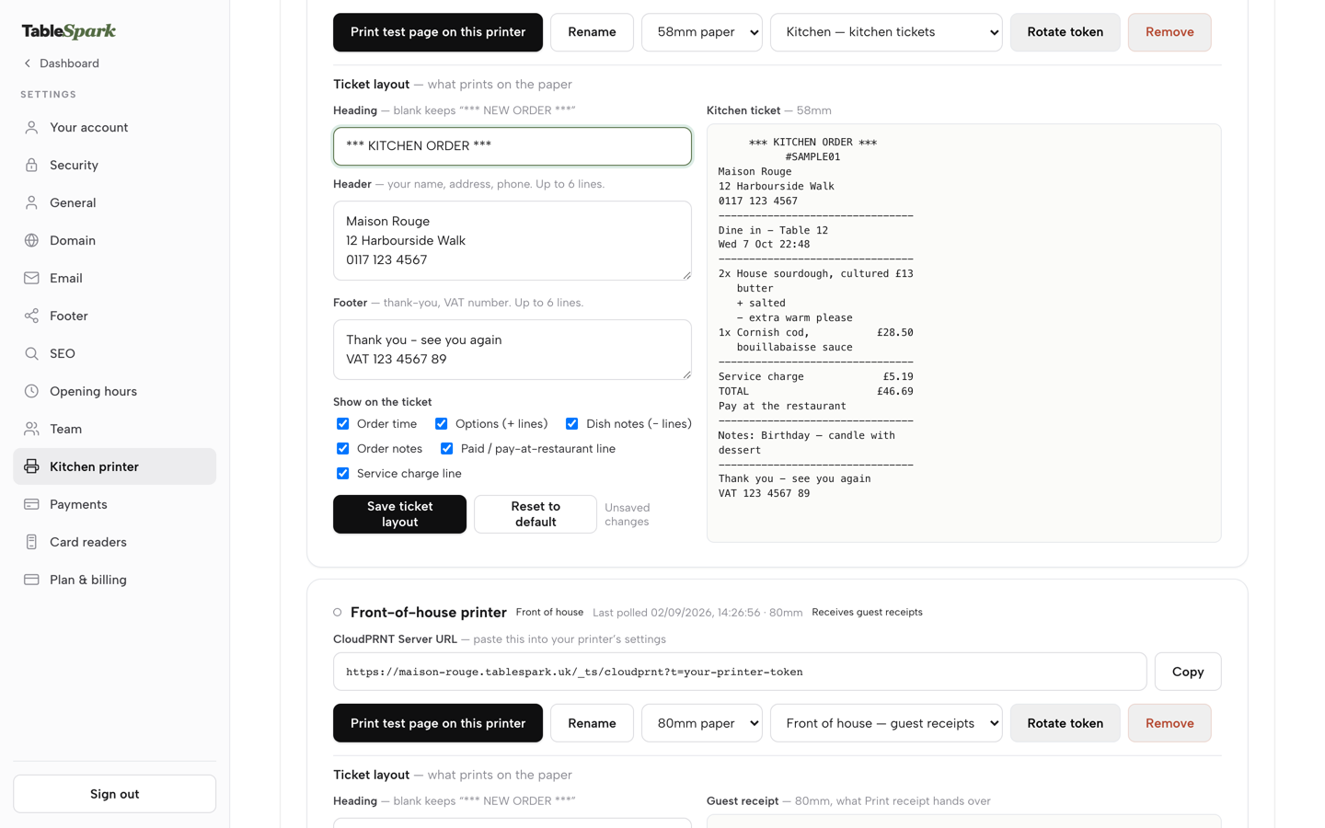Rotate token for Front-of-house printer

point(1065,723)
